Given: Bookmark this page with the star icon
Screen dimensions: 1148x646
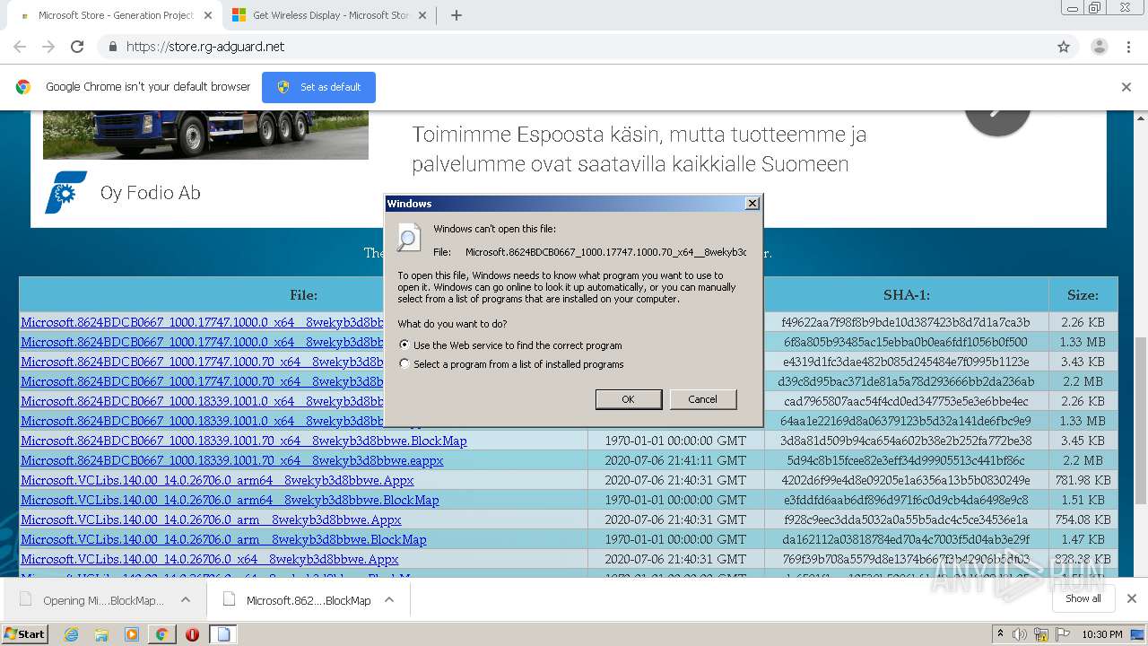Looking at the screenshot, I should [x=1064, y=47].
